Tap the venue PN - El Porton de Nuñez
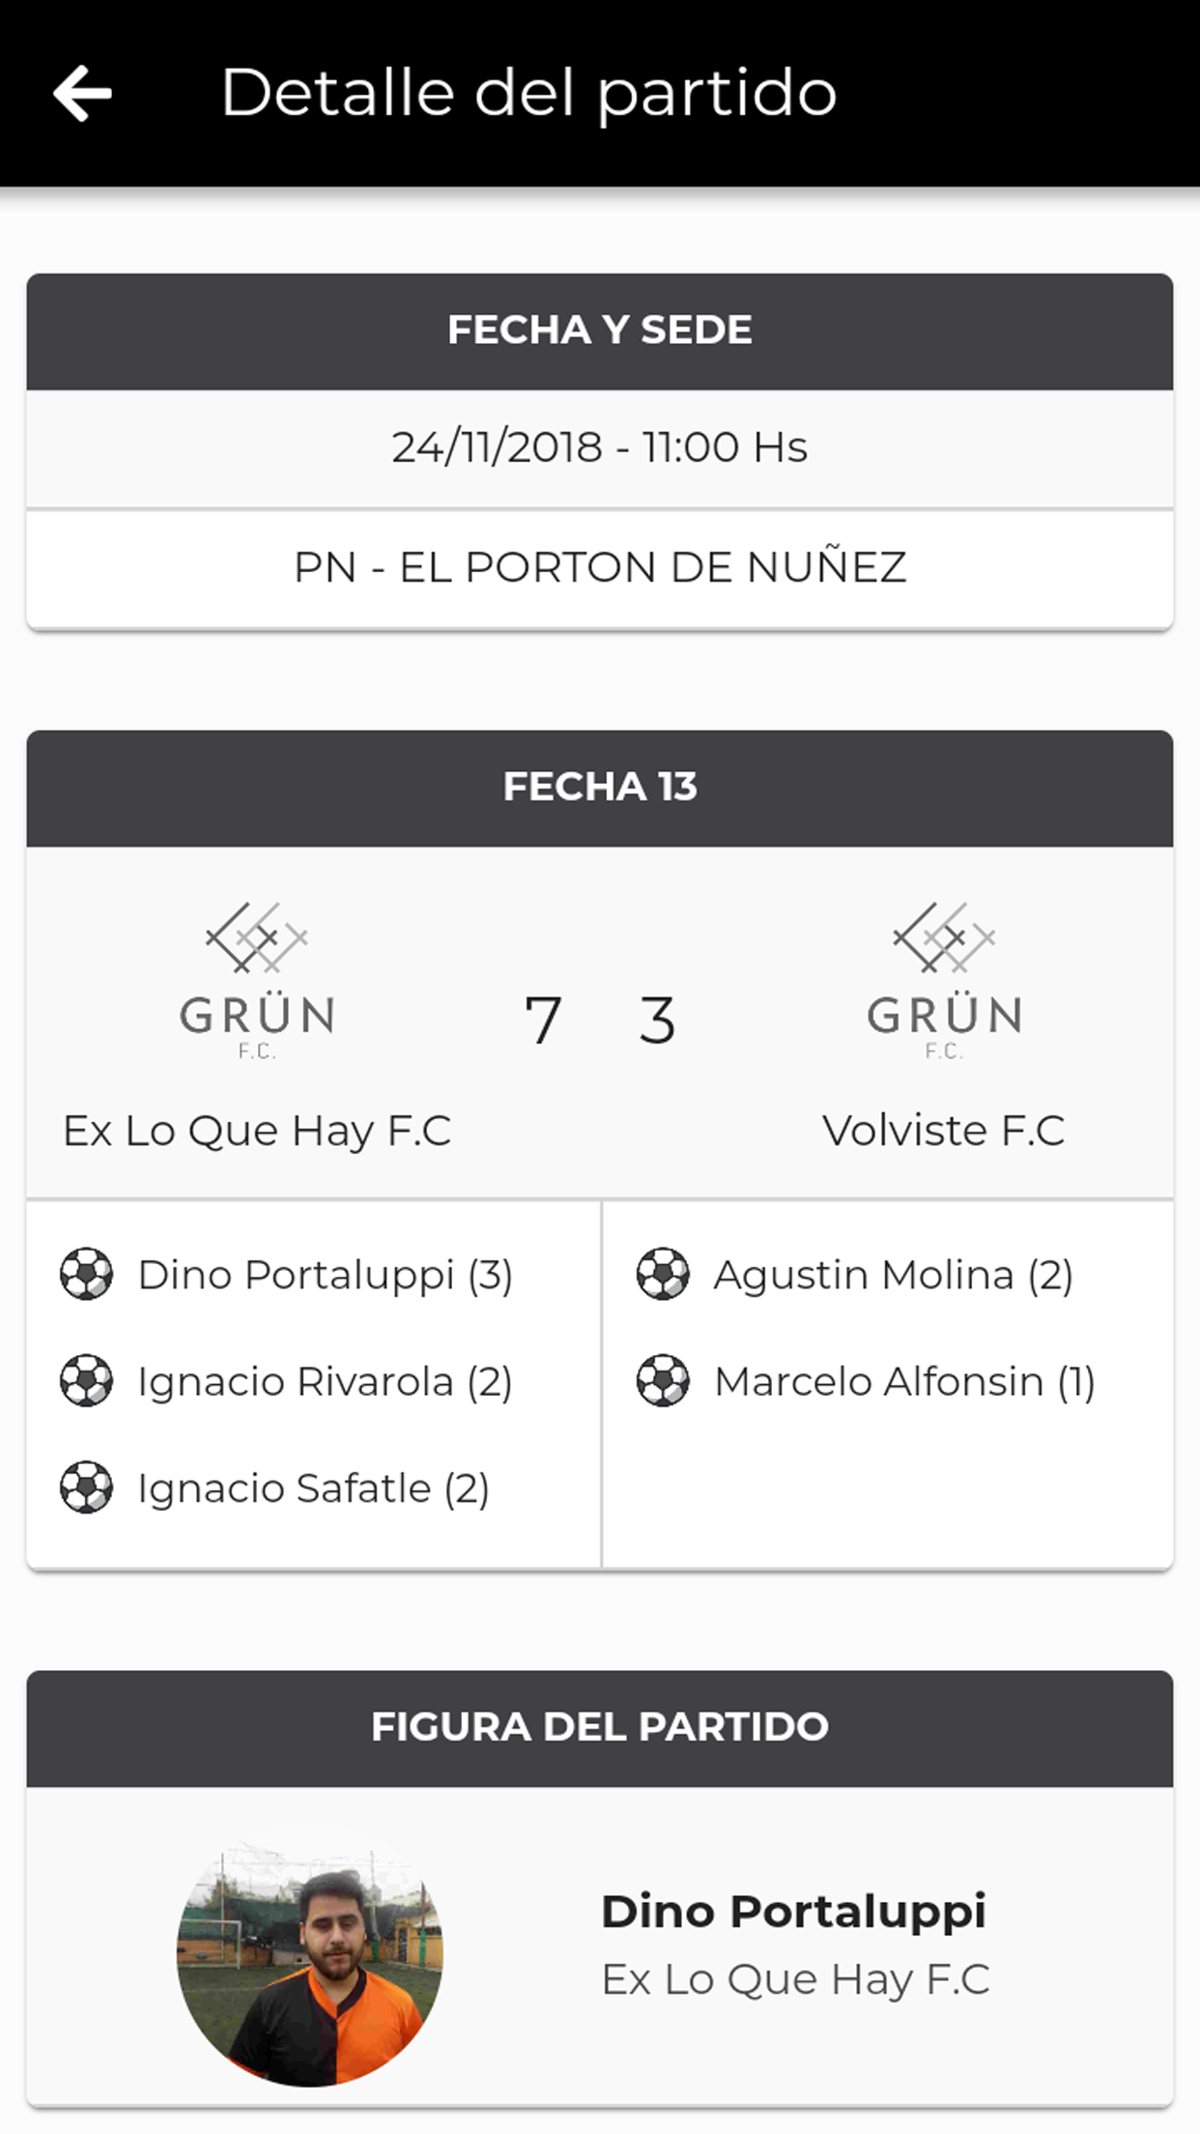This screenshot has width=1200, height=2134. point(600,567)
